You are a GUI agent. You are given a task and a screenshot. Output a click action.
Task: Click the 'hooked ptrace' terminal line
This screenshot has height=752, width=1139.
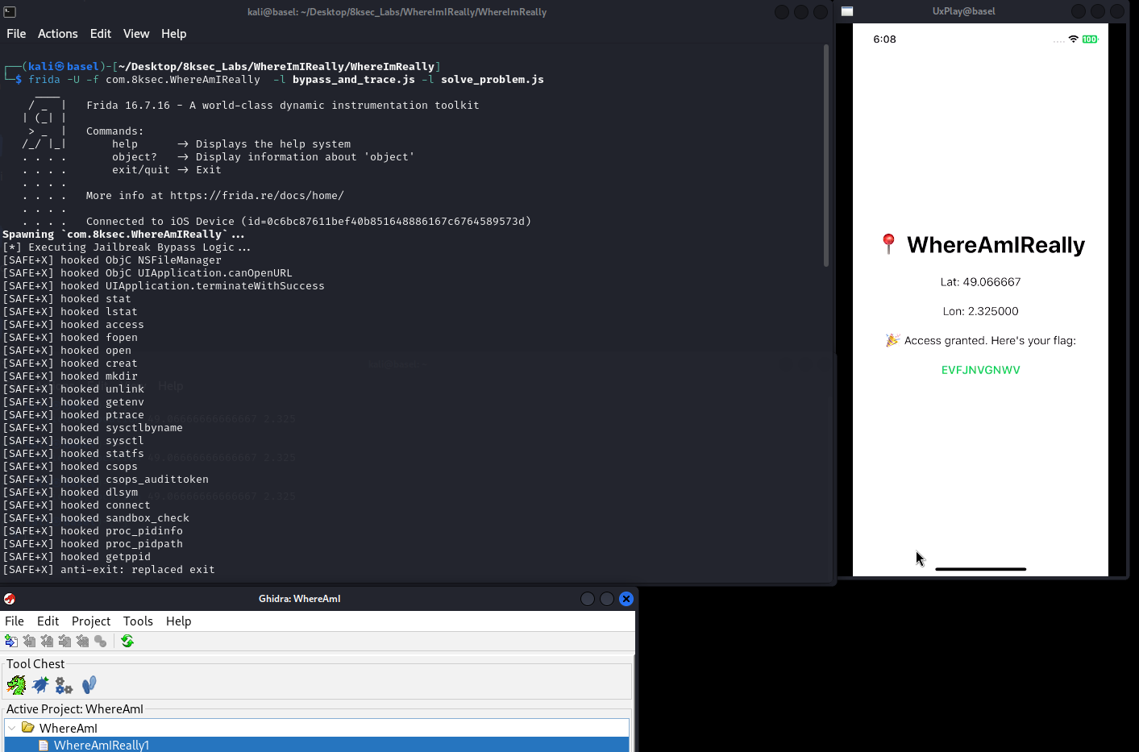pyautogui.click(x=73, y=415)
